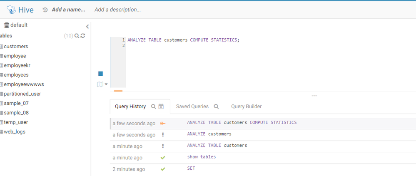
Task: Click the blue stop query button
Action: 100,74
